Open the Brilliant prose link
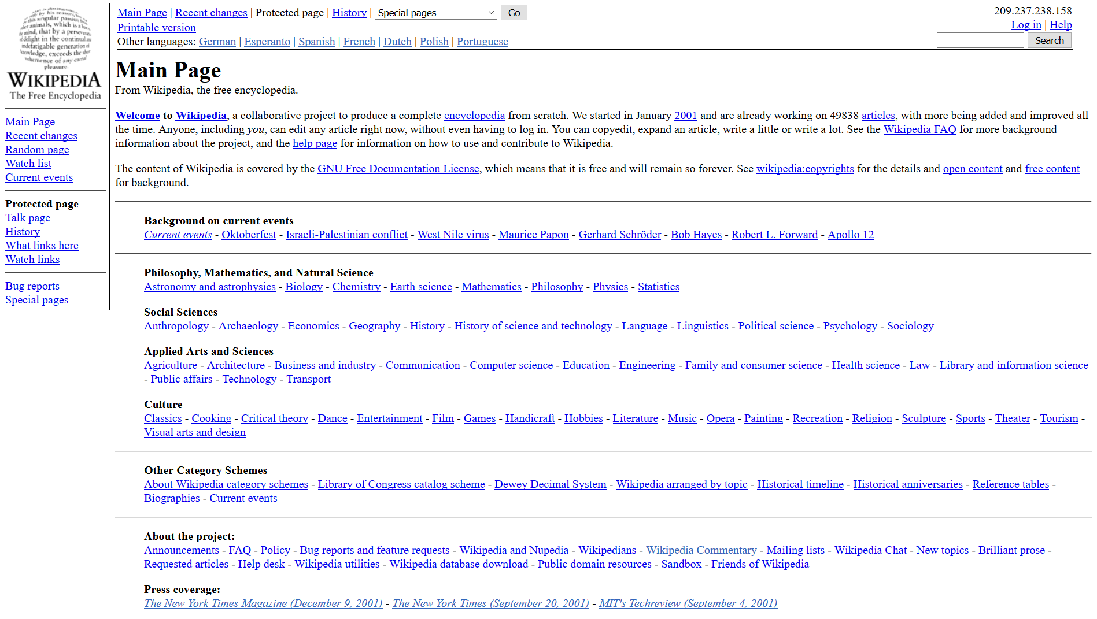The height and width of the screenshot is (619, 1097). (x=1011, y=550)
